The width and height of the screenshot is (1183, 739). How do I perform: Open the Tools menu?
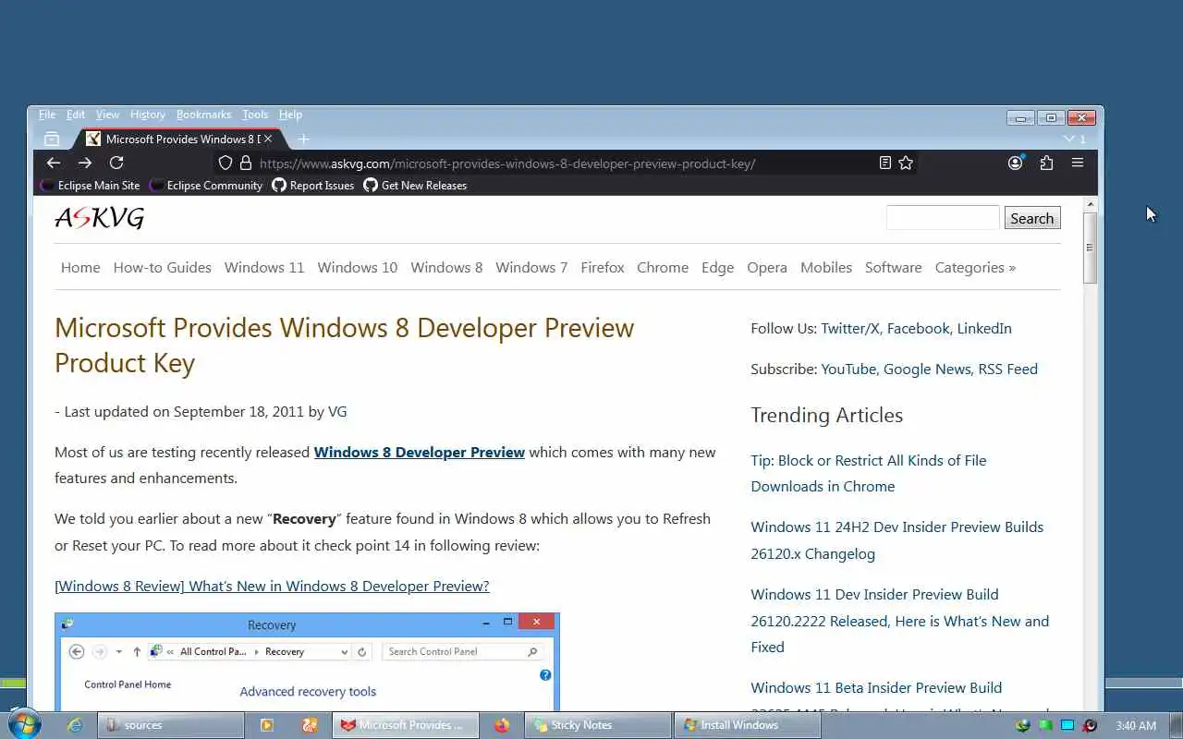(255, 115)
